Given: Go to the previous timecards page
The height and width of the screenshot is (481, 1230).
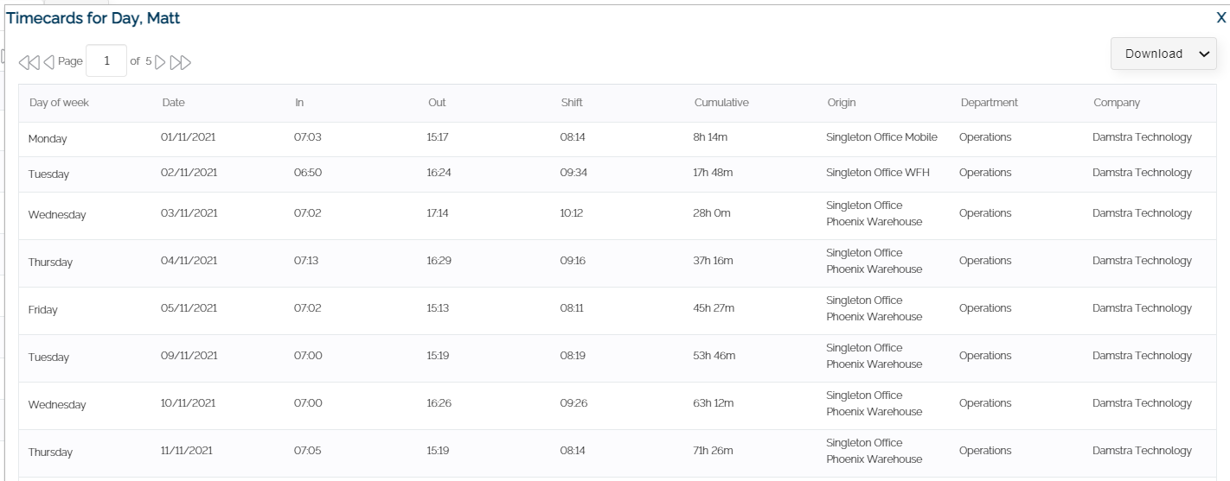Looking at the screenshot, I should pyautogui.click(x=48, y=62).
